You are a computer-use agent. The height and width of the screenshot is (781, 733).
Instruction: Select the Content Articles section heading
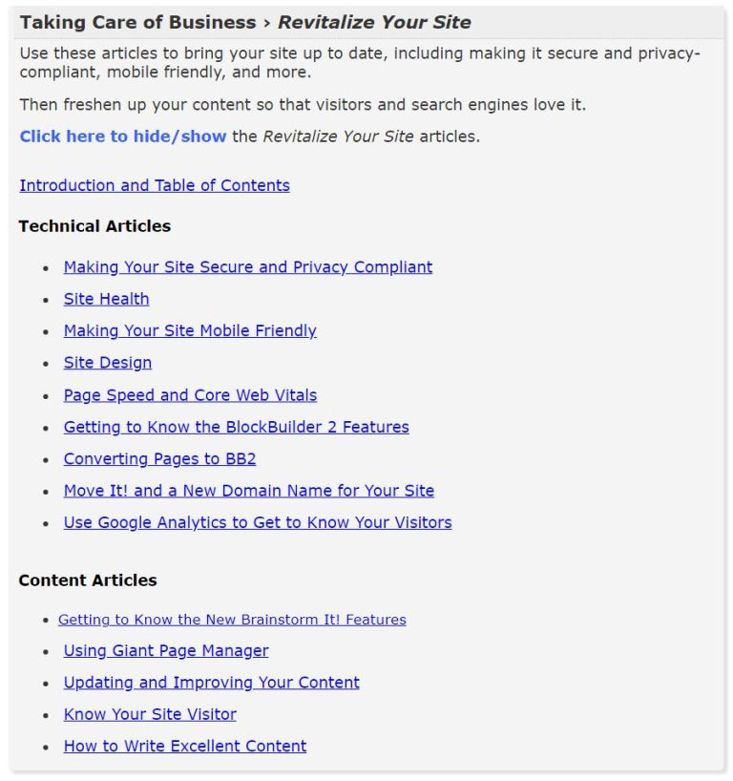(x=87, y=580)
